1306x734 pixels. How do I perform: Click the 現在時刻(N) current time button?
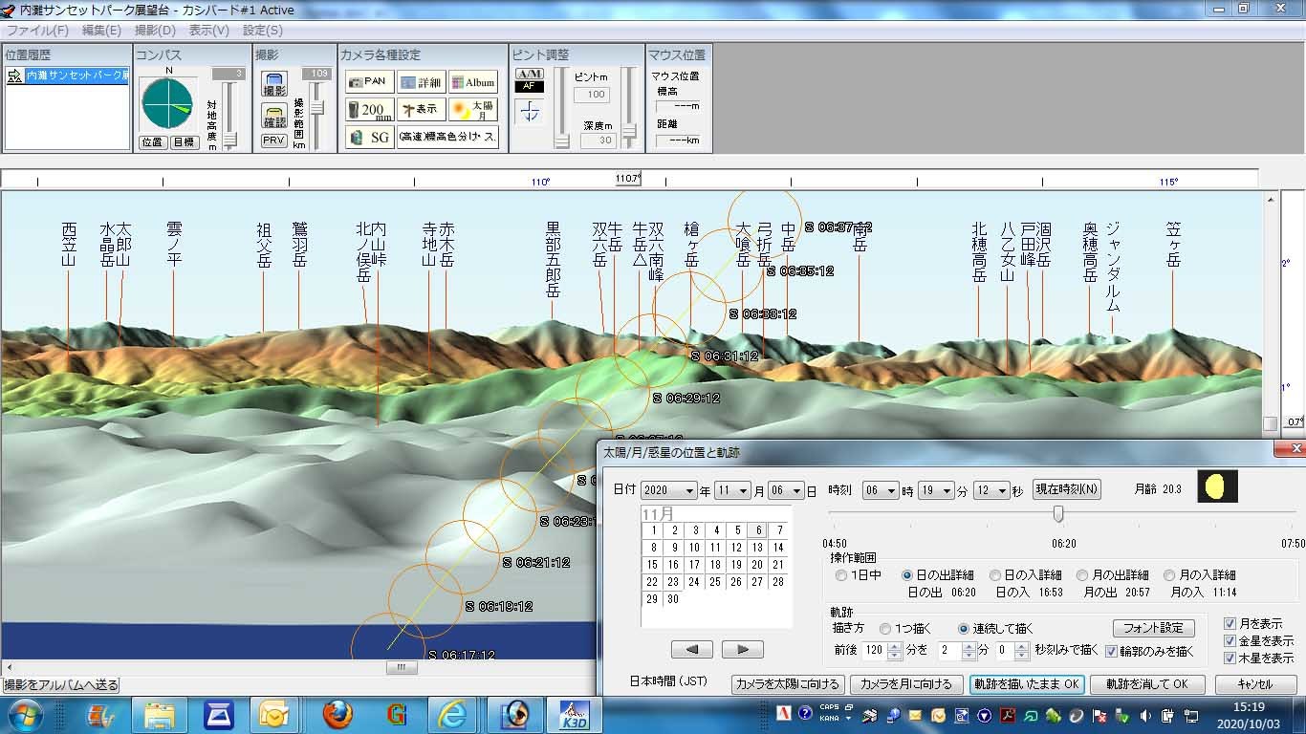pyautogui.click(x=1067, y=489)
